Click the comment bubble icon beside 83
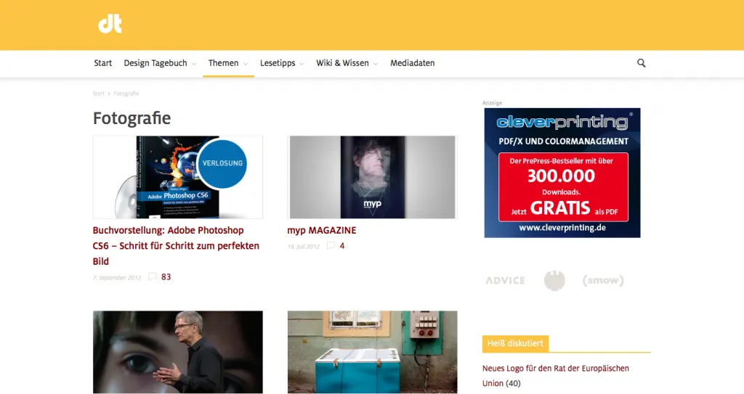This screenshot has height=394, width=744. [x=153, y=276]
